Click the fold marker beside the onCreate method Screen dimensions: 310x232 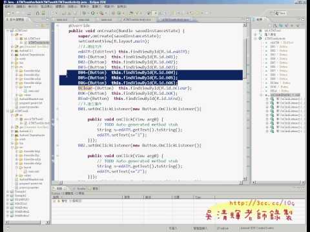coord(57,26)
